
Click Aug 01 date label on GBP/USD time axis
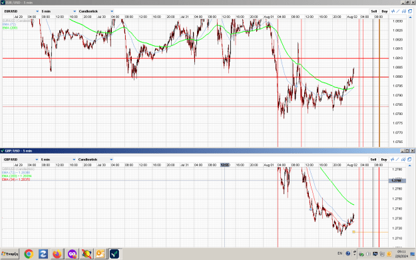point(268,165)
